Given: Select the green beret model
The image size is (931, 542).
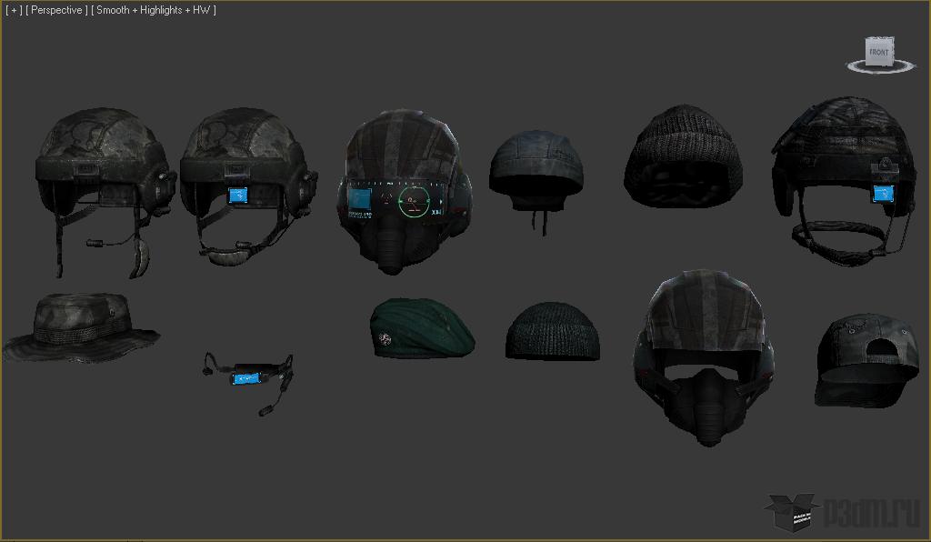Looking at the screenshot, I should click(x=423, y=326).
